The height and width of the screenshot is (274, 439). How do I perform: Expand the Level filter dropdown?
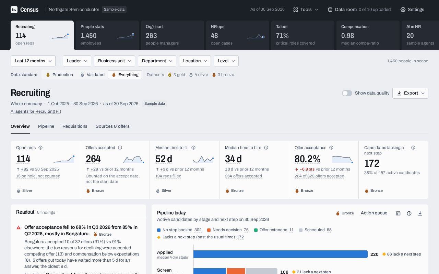[226, 61]
